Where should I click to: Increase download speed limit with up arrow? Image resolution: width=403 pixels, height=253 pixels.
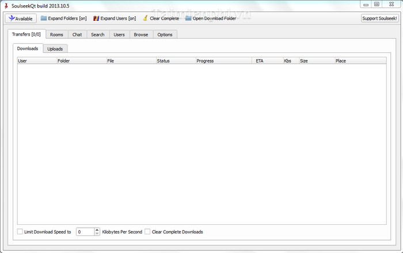tap(97, 229)
